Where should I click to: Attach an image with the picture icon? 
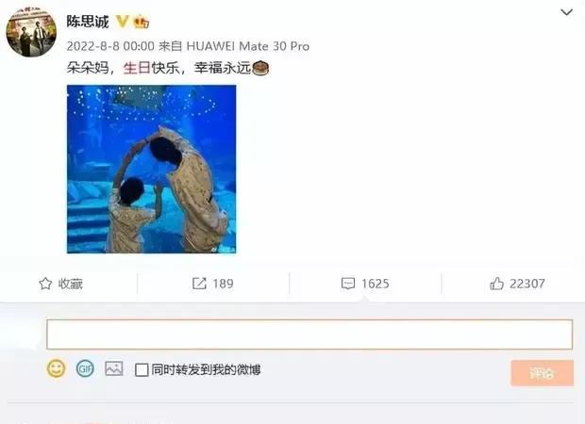(114, 368)
